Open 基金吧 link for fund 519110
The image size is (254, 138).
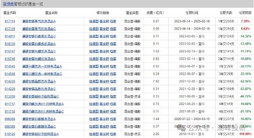click(104, 44)
